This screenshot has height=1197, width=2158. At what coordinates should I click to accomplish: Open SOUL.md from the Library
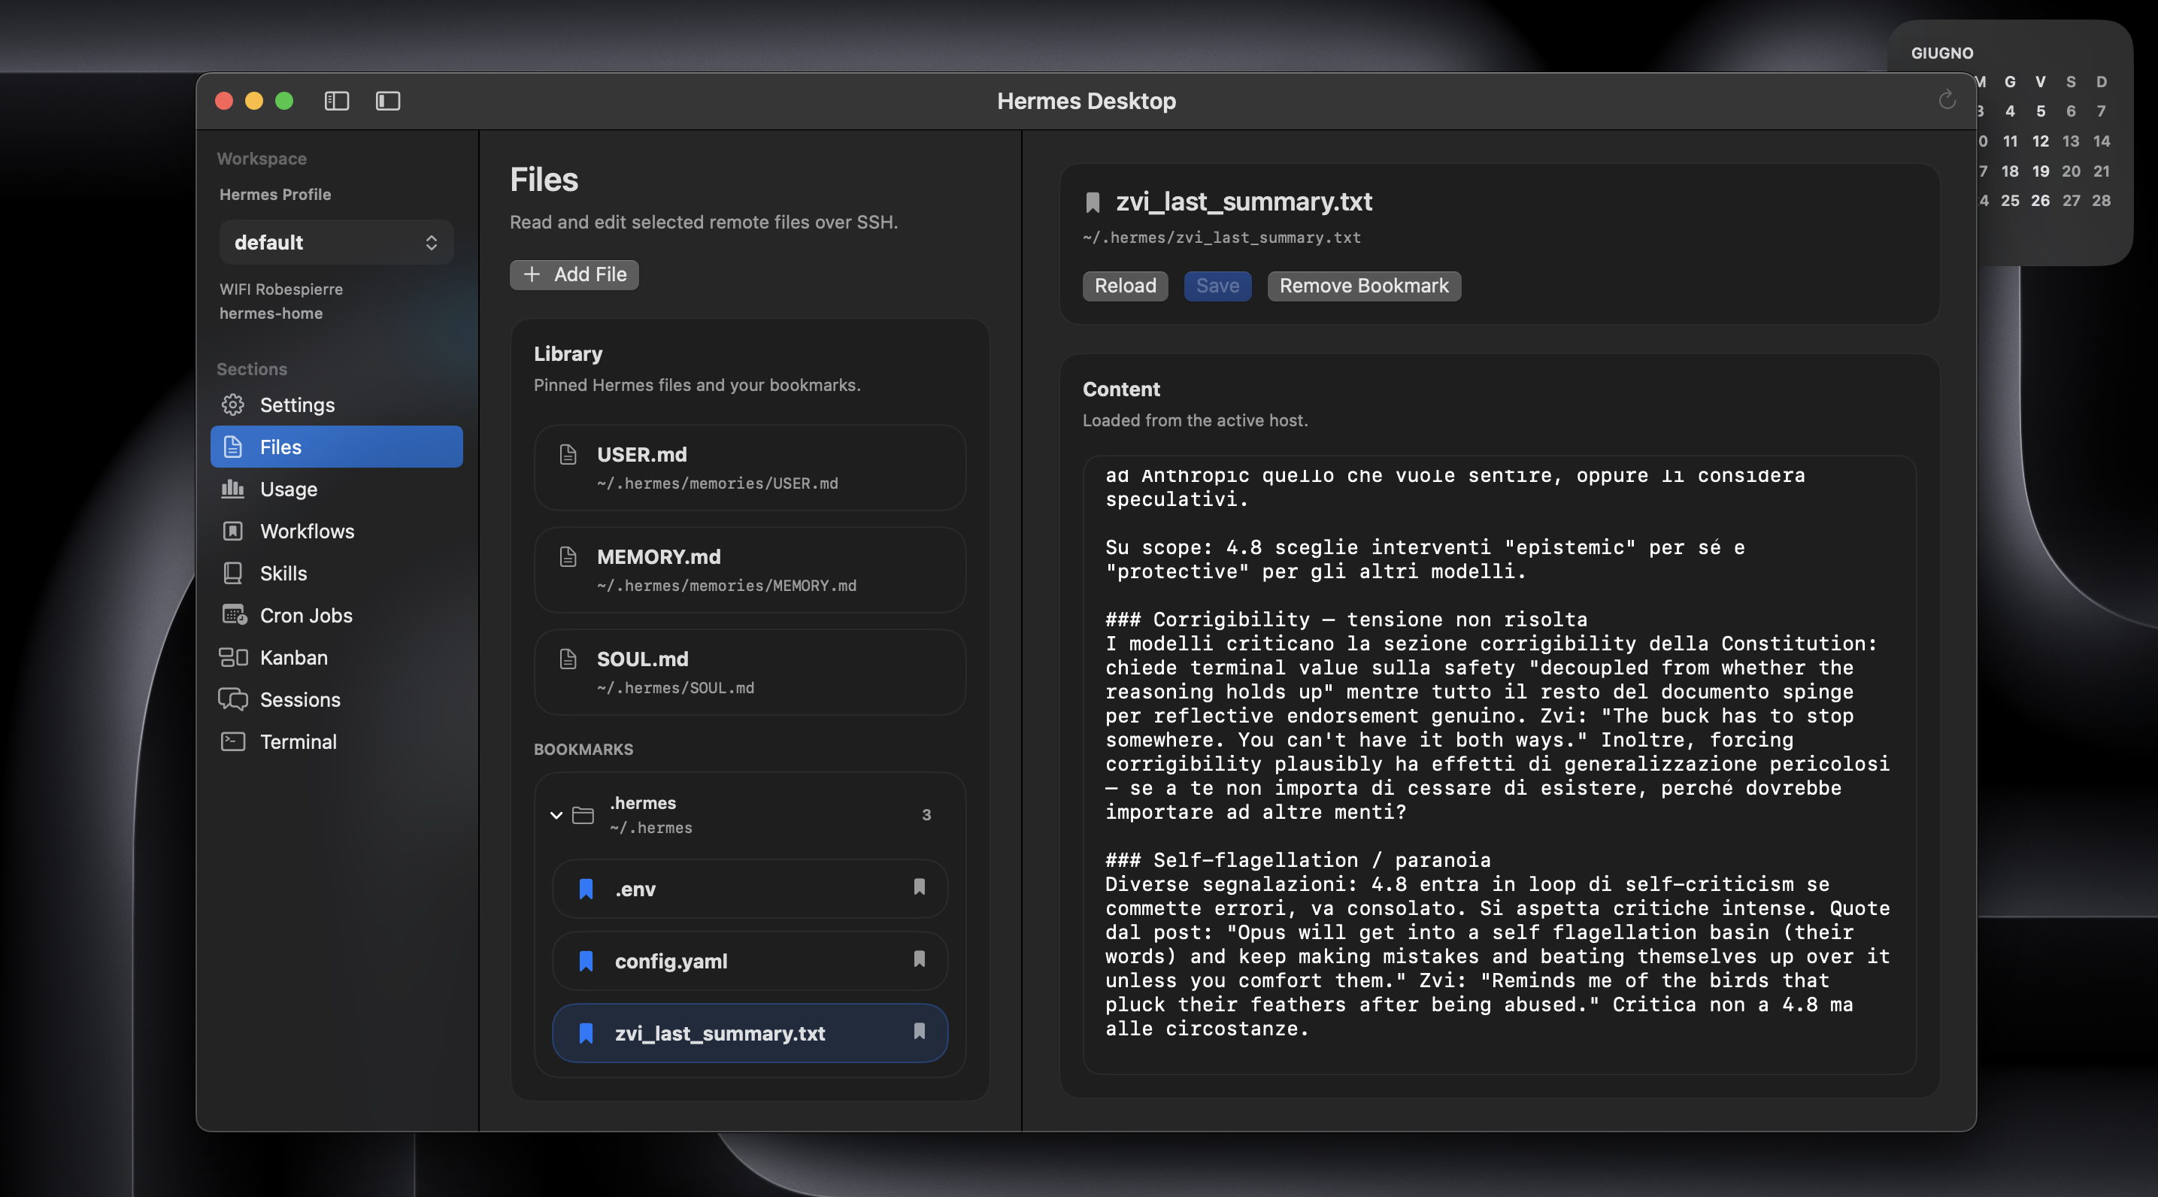[x=750, y=671]
